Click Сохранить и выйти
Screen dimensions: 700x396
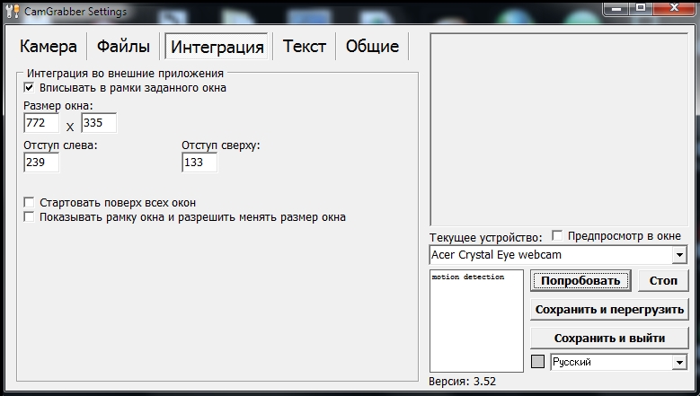[x=609, y=338]
